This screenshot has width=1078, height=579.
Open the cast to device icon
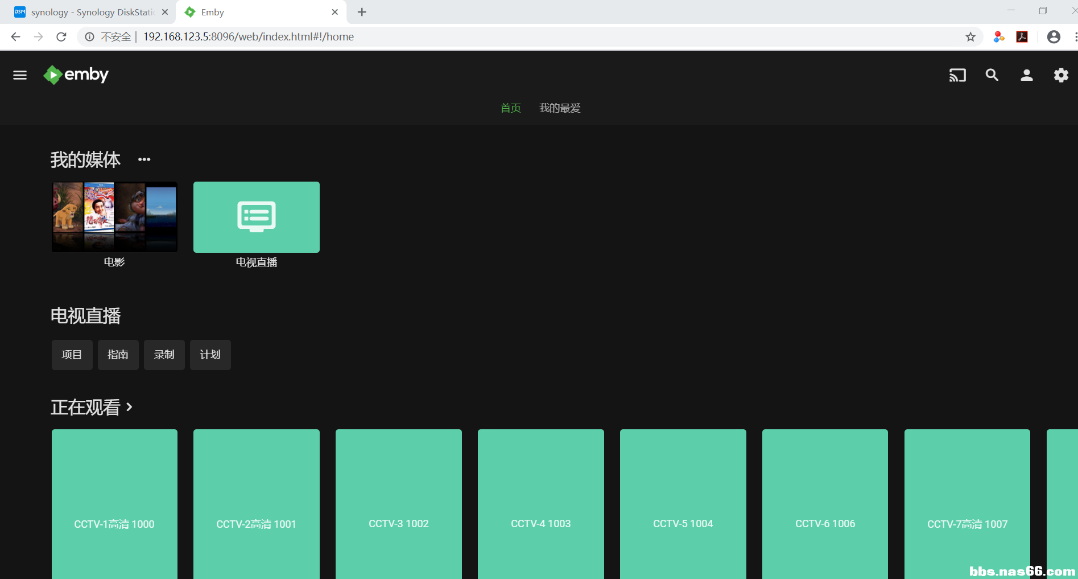point(957,75)
